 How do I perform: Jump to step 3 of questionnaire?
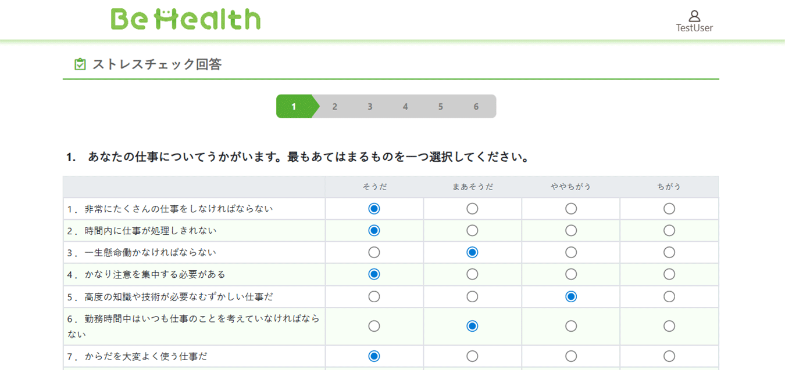tap(370, 107)
